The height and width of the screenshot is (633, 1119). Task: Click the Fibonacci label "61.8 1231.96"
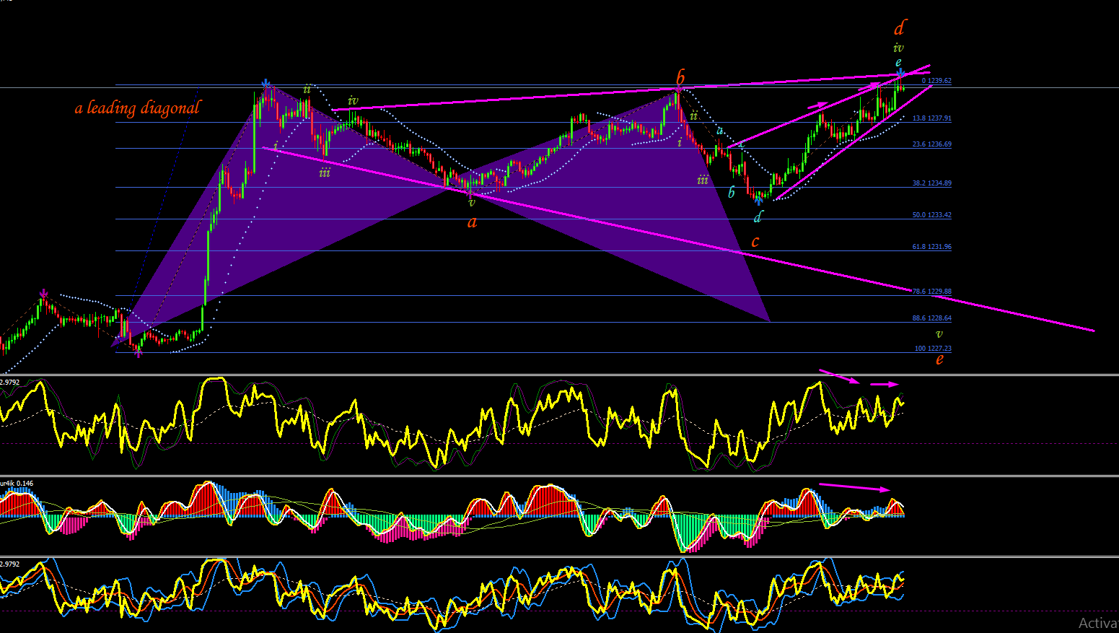tap(932, 247)
